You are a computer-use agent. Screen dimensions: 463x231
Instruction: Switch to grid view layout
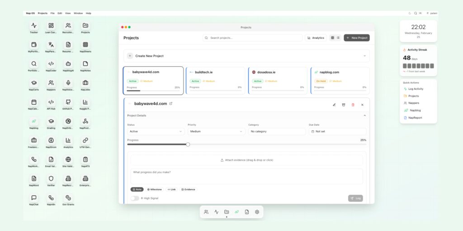(332, 38)
